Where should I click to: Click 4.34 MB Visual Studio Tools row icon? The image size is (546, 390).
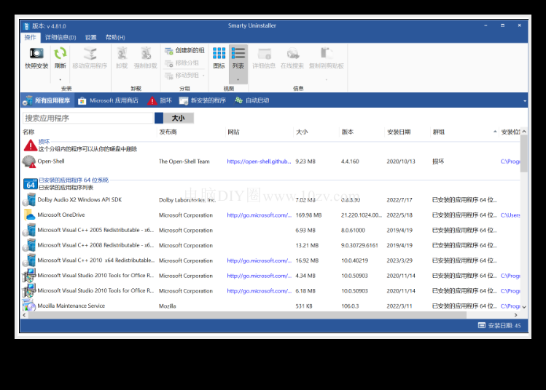click(29, 276)
